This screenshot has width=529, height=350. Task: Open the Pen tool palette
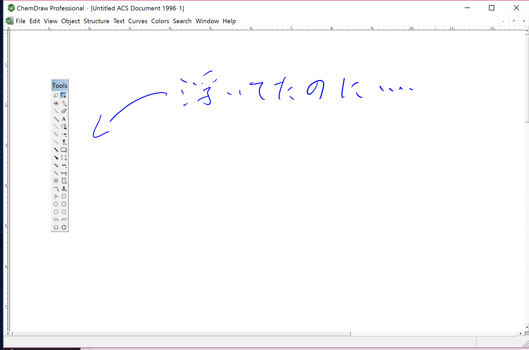click(64, 127)
